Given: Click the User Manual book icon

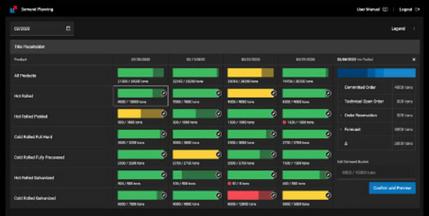Looking at the screenshot, I should 385,9.
